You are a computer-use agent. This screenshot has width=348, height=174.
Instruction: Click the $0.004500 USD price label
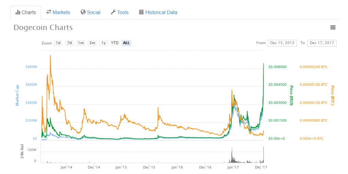(277, 85)
